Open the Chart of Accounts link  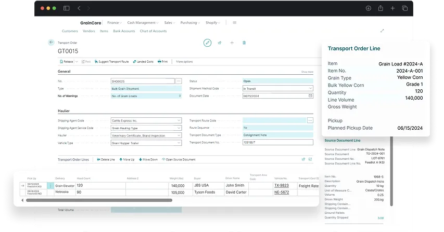point(153,31)
